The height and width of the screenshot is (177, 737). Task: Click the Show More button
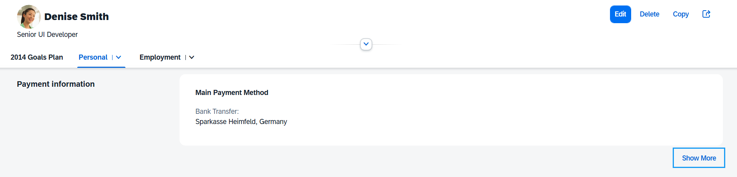[699, 158]
